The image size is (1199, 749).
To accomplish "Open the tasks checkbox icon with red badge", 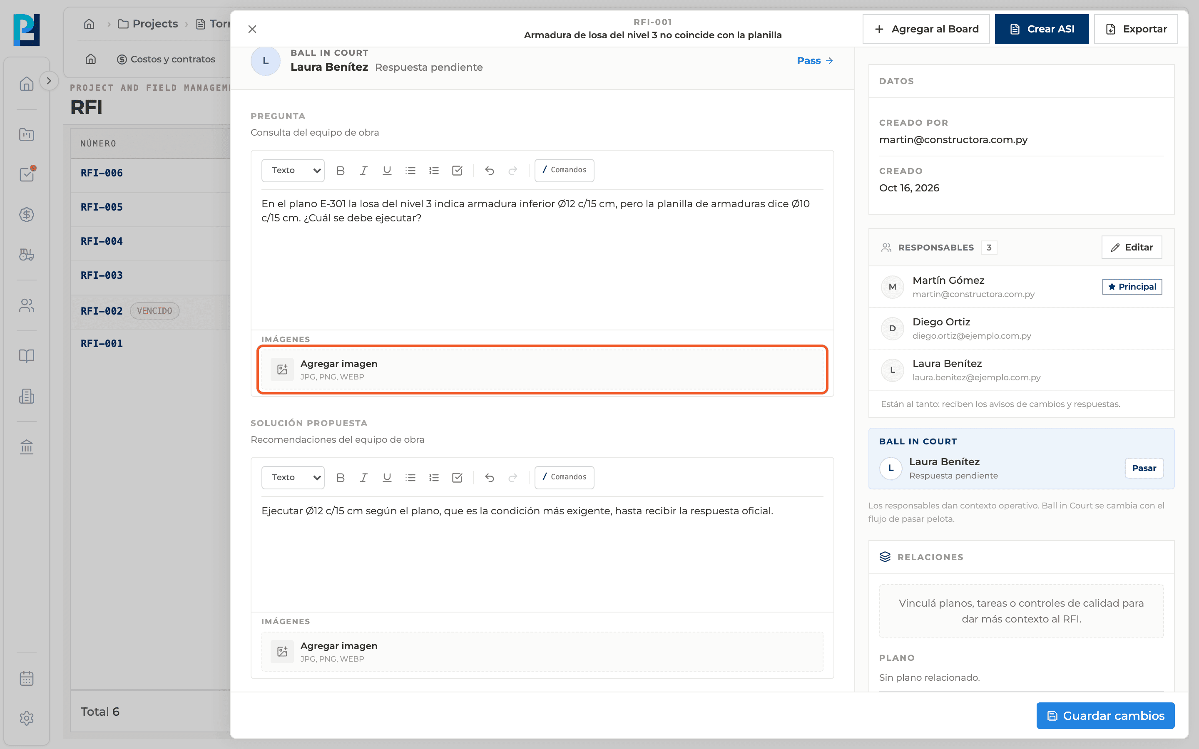I will [27, 174].
